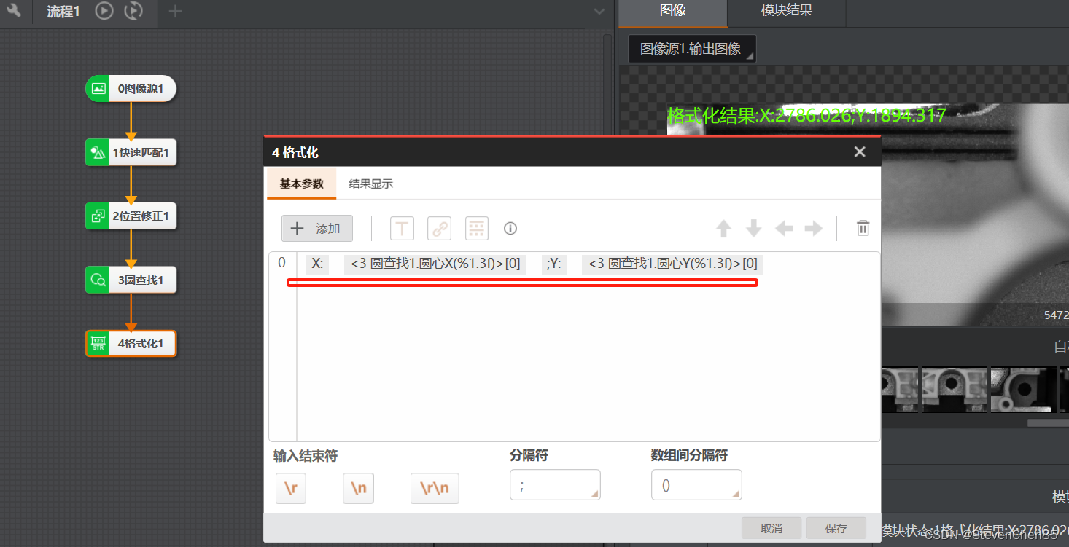Click the 添加 button

coord(317,228)
